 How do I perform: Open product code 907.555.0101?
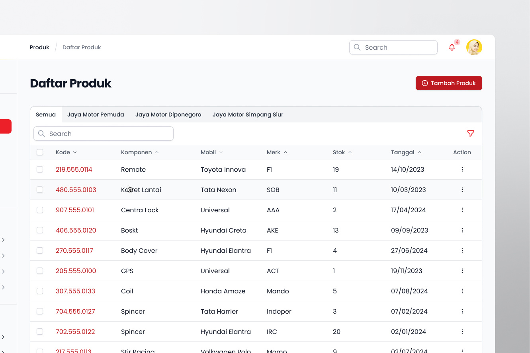[75, 210]
